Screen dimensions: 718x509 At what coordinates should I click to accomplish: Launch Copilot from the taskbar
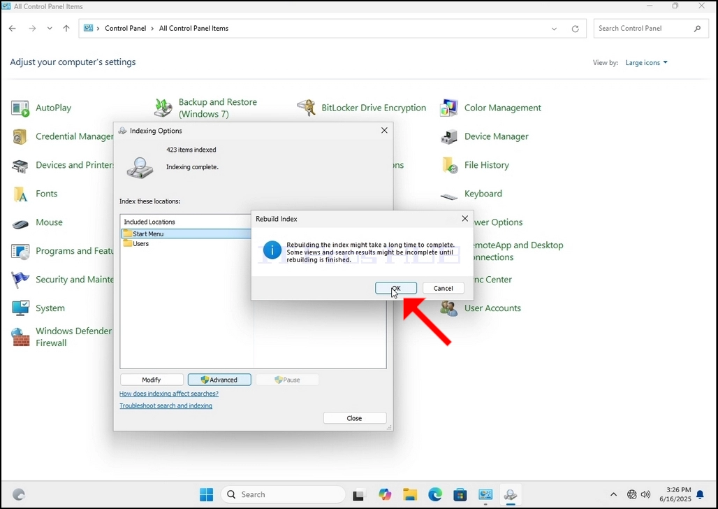click(385, 494)
